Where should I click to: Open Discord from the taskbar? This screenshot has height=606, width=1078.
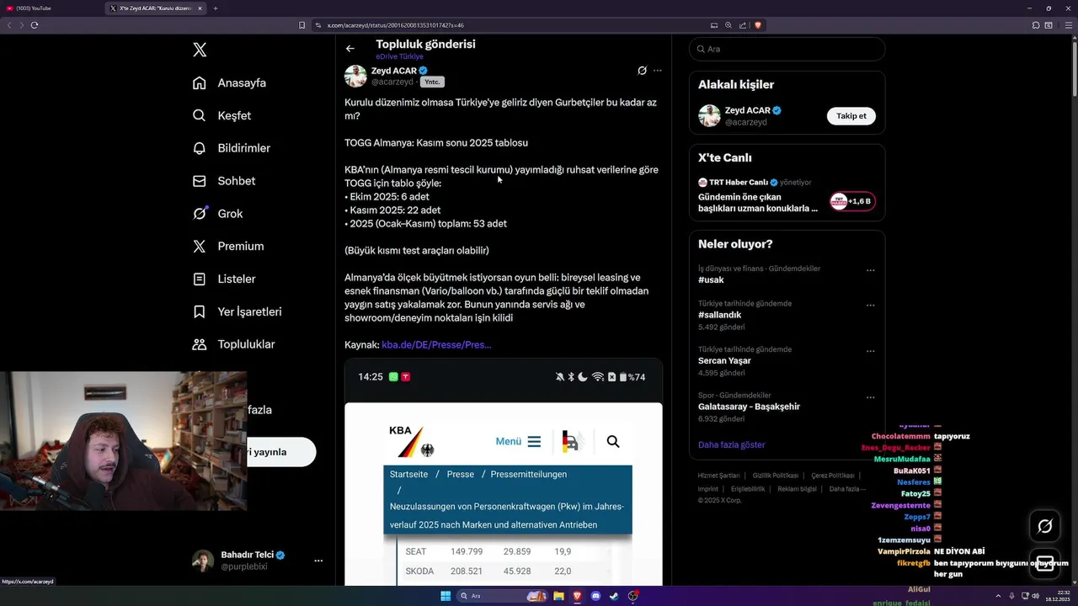click(x=595, y=596)
